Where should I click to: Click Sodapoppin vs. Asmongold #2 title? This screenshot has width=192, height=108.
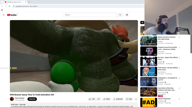(168, 79)
